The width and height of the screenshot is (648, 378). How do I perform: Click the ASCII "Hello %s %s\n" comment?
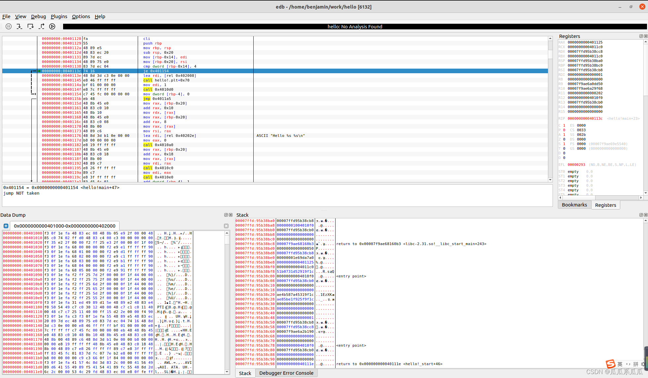point(281,136)
